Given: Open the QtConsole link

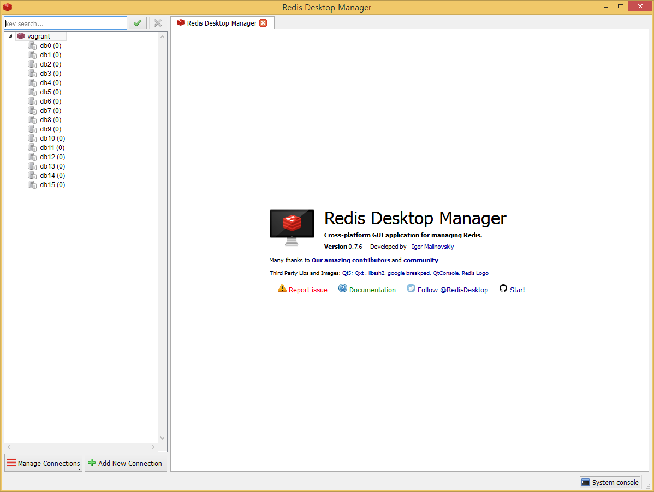Looking at the screenshot, I should click(445, 273).
